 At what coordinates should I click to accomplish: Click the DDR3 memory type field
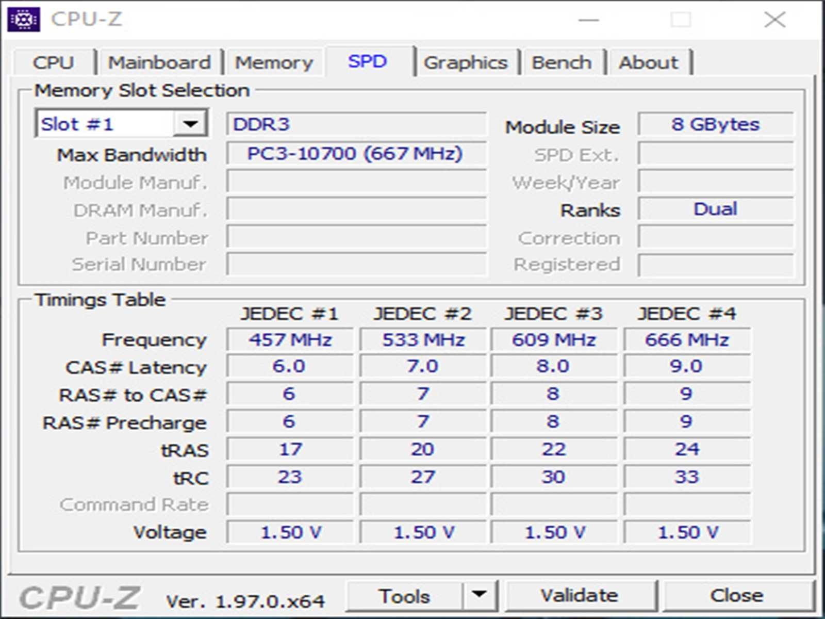coord(356,124)
